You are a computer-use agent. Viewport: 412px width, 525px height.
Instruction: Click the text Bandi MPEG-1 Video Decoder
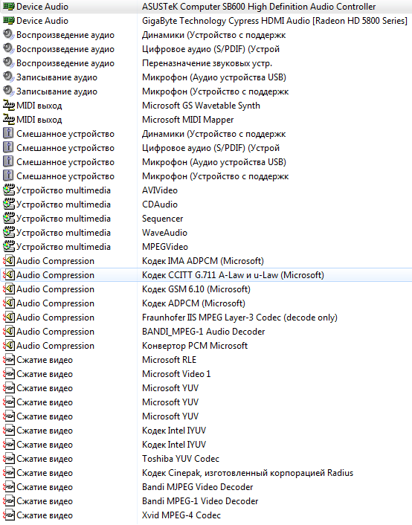tap(200, 501)
